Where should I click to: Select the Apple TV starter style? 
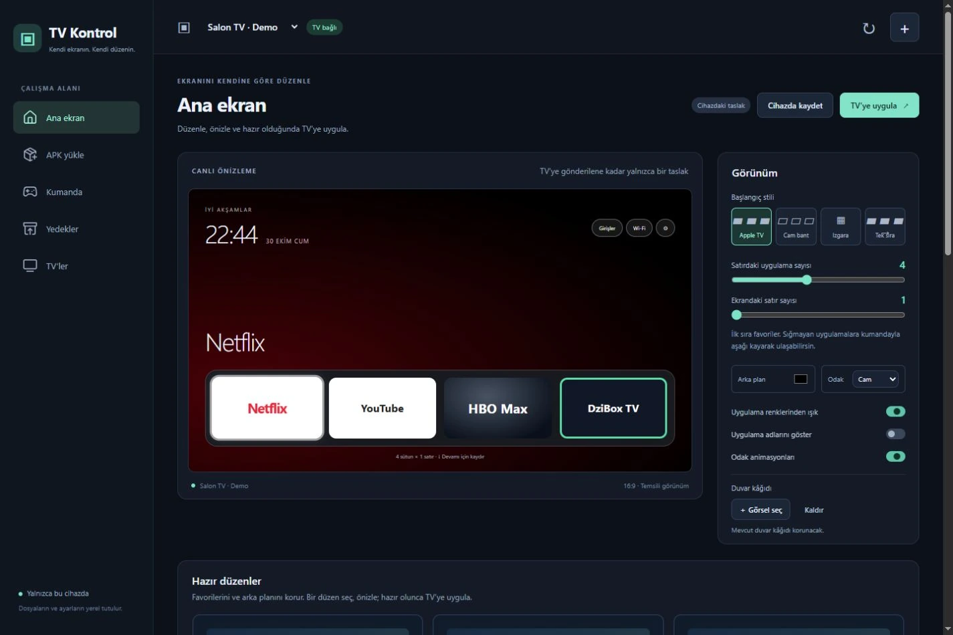(751, 227)
